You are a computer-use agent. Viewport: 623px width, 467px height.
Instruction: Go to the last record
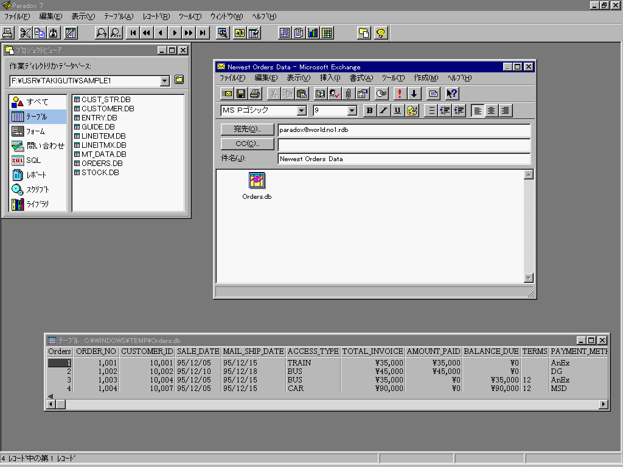click(203, 33)
